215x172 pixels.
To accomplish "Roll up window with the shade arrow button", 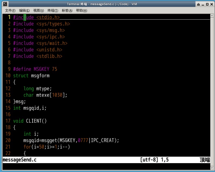I will tap(198, 4).
